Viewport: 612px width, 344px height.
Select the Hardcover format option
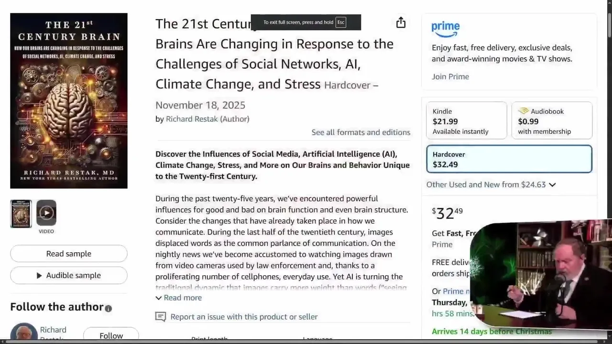pyautogui.click(x=509, y=159)
